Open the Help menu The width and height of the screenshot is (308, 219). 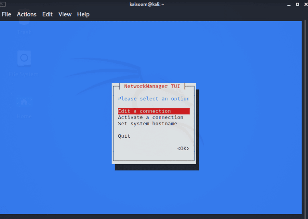(83, 14)
